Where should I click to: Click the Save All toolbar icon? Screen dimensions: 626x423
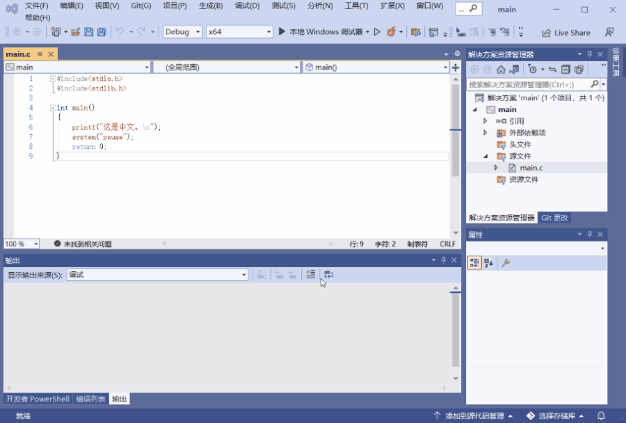pos(102,32)
